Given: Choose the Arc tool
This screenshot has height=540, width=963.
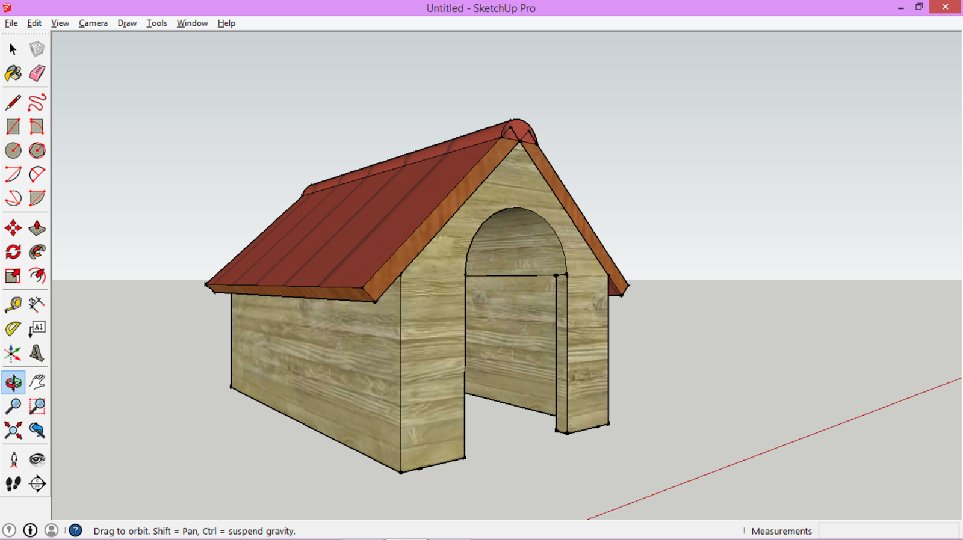Looking at the screenshot, I should click(x=13, y=174).
